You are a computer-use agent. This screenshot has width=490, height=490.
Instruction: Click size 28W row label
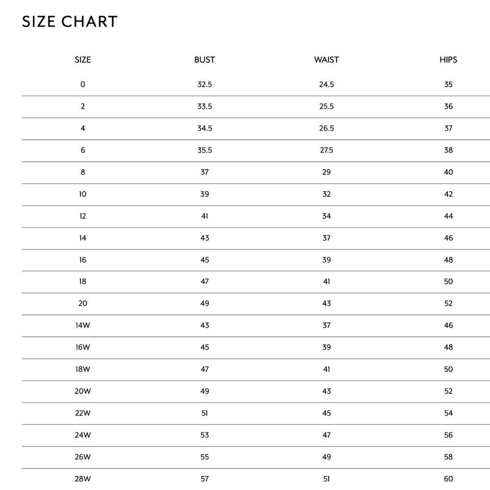[x=83, y=479]
